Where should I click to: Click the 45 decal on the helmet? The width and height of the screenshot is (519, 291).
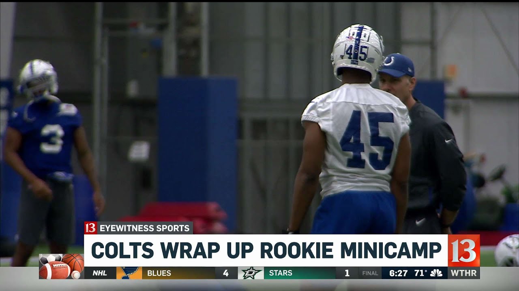coord(357,53)
